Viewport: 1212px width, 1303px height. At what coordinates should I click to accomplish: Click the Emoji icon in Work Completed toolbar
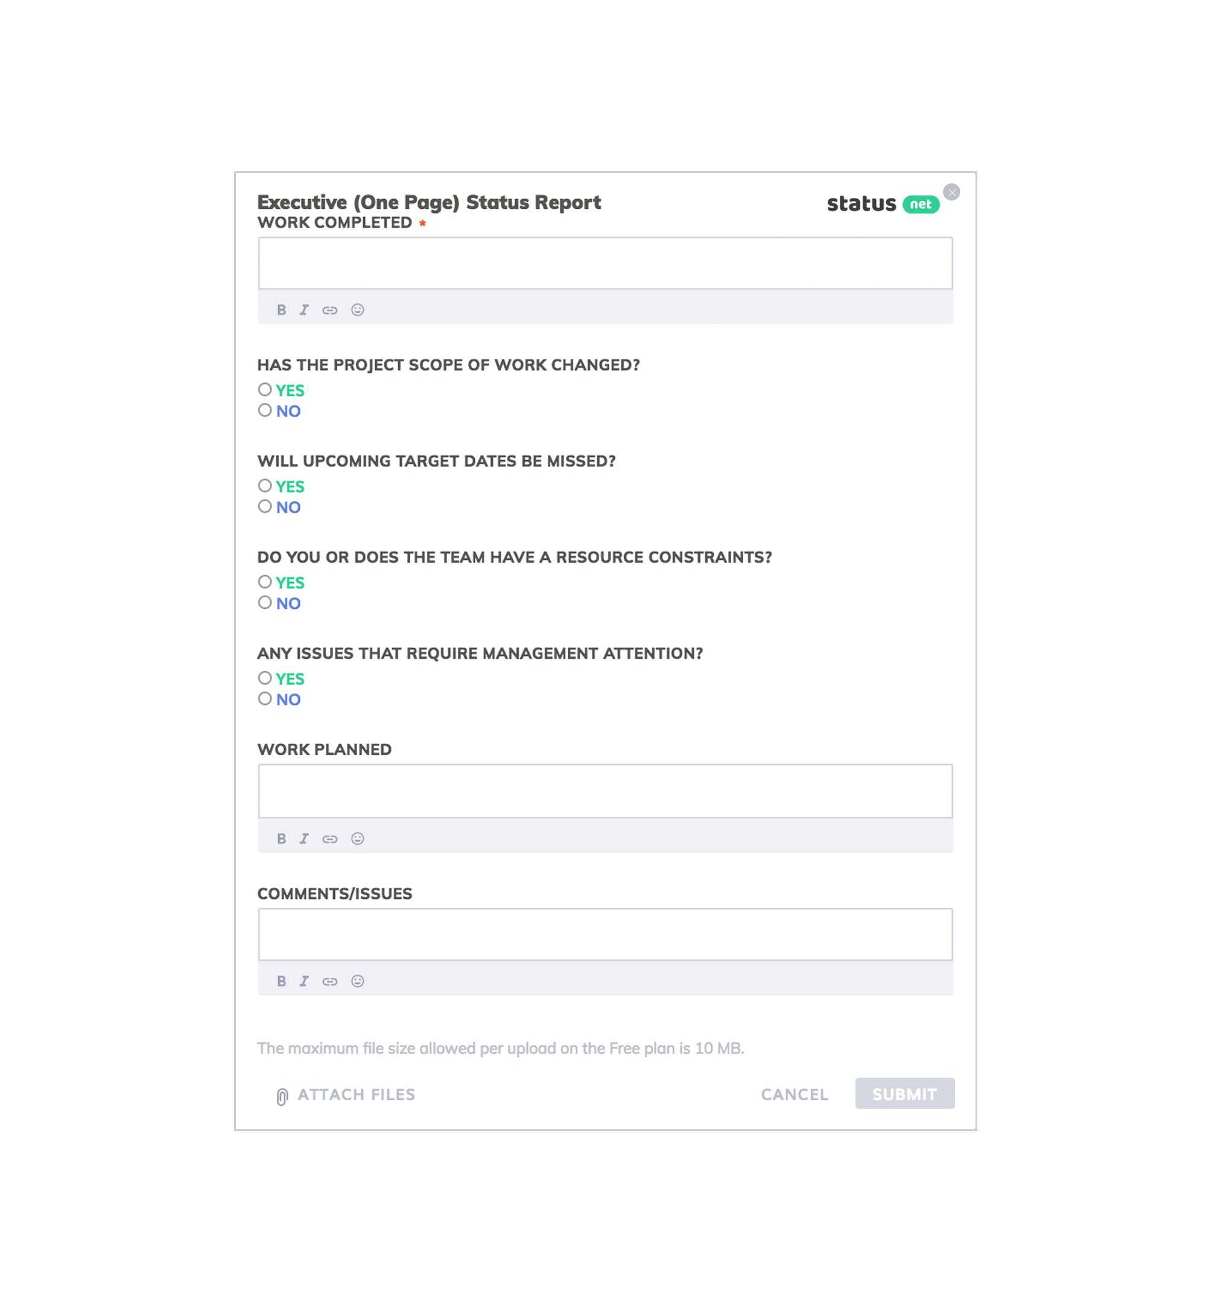357,310
